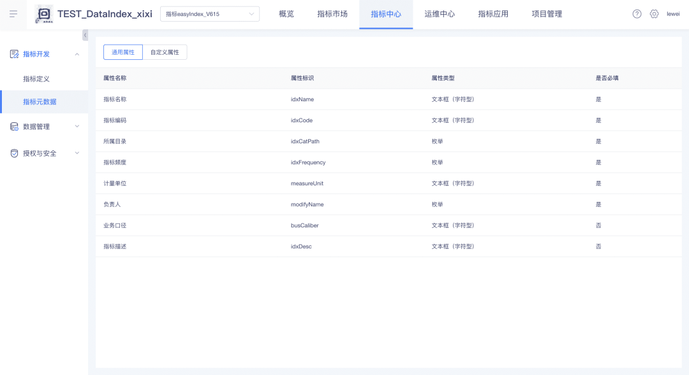
Task: Click 文本框 type in idxName row
Action: click(452, 99)
